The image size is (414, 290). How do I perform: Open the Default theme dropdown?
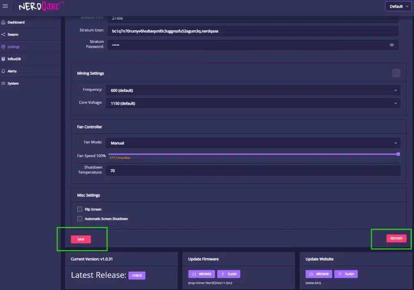[399, 6]
